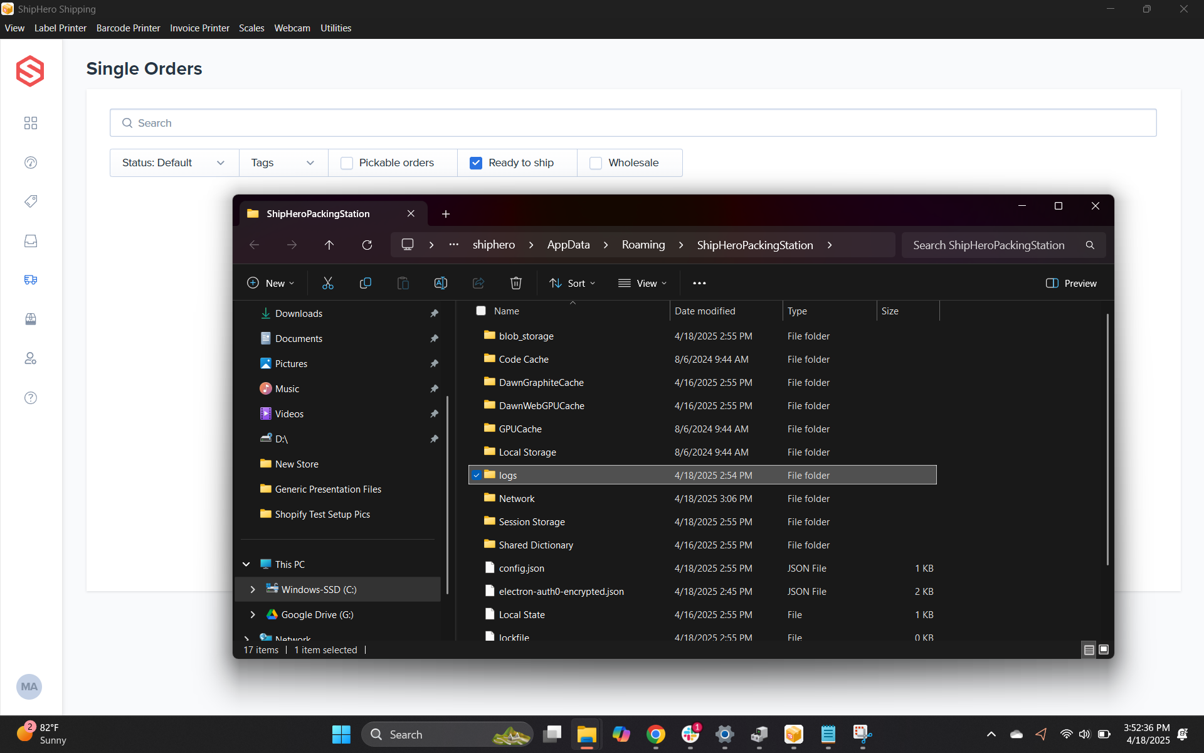Click Copy icon in File Explorer toolbar
The height and width of the screenshot is (753, 1204).
coord(365,283)
